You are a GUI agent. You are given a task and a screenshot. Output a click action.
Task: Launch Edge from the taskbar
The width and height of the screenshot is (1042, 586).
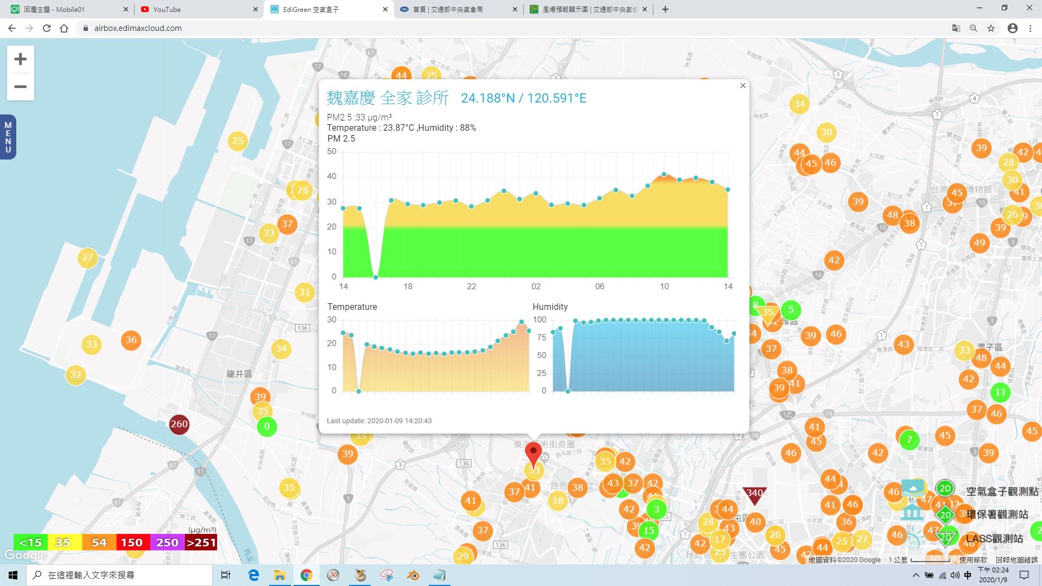click(253, 575)
